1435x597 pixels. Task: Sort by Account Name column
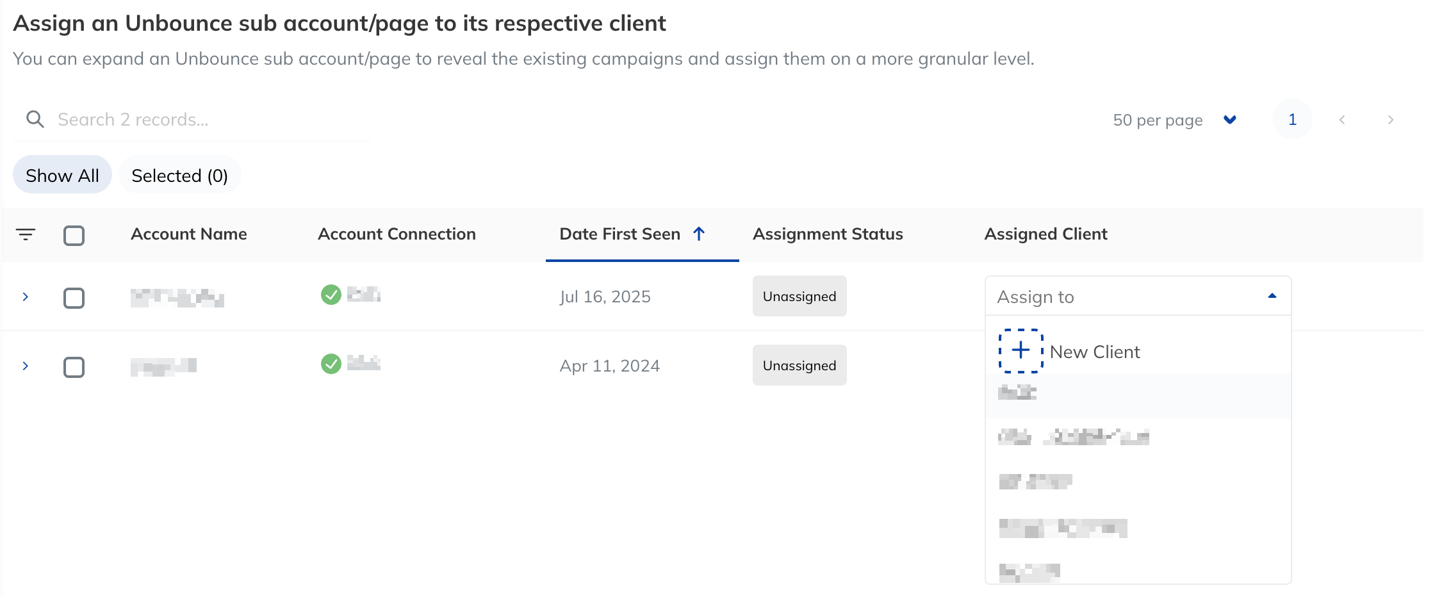189,234
